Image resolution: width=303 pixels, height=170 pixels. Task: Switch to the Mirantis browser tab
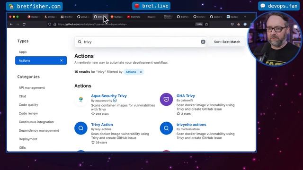coord(168,17)
